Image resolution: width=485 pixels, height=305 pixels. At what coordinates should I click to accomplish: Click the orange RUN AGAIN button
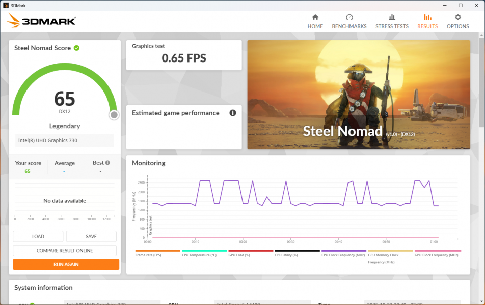[x=66, y=264]
